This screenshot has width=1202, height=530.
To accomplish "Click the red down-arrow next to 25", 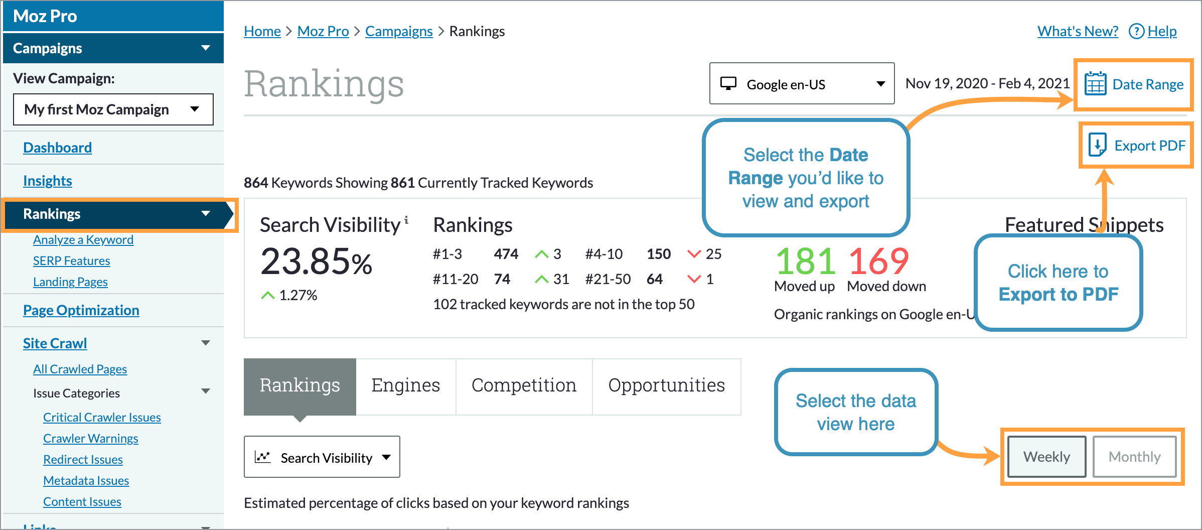I will [x=694, y=254].
